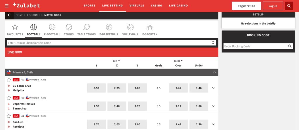Go back with the left arrow
The height and width of the screenshot is (130, 299).
coord(9,15)
